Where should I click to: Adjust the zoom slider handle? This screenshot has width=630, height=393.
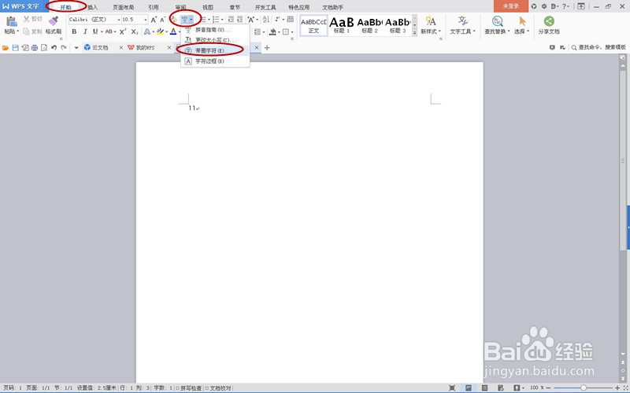coord(583,387)
